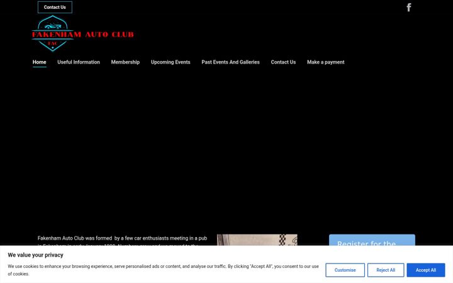453x283 pixels.
Task: Reject all cookies
Action: pyautogui.click(x=386, y=270)
